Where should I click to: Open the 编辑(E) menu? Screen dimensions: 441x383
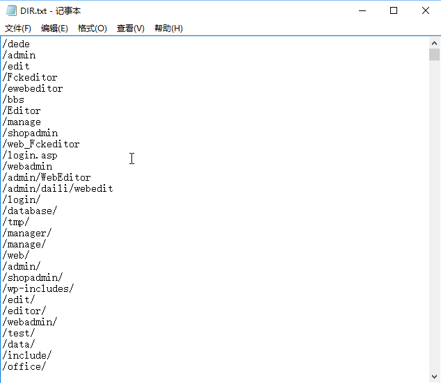54,28
